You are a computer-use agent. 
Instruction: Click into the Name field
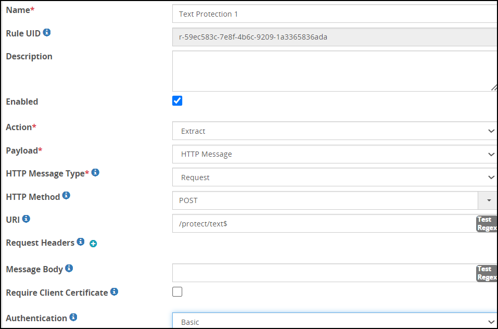coord(335,14)
